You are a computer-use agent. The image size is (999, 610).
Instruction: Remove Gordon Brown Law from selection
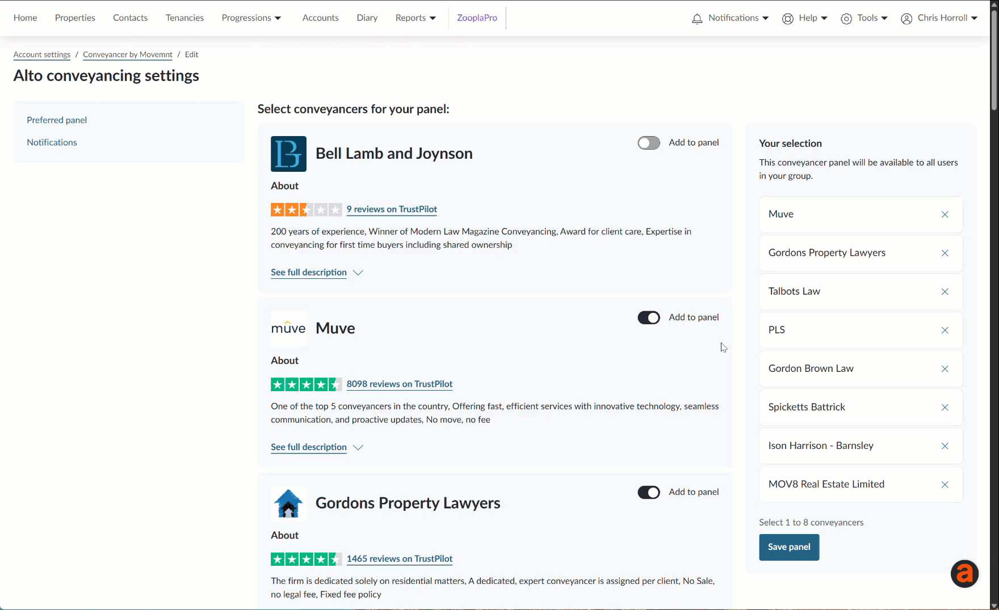click(x=945, y=368)
